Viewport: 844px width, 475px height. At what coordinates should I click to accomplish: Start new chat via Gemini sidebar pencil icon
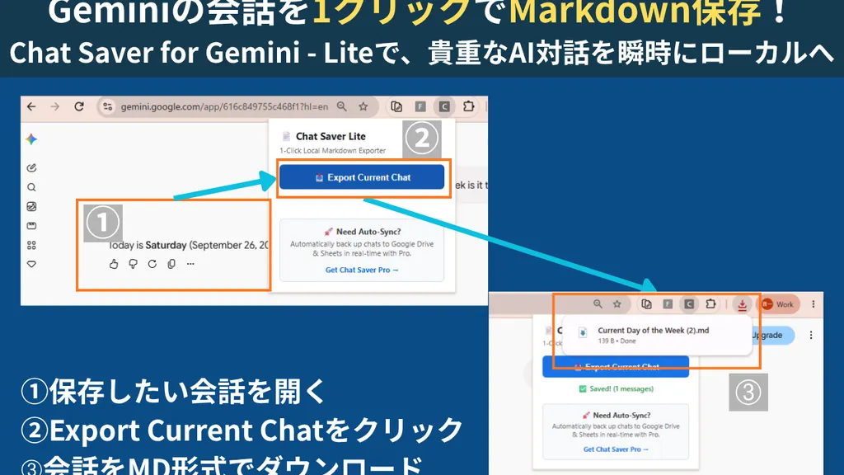point(31,168)
